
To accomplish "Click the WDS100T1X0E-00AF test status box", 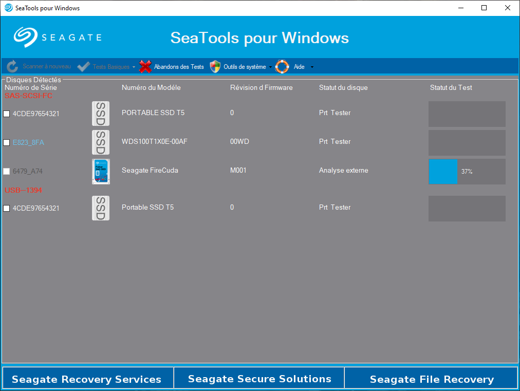I will 467,143.
